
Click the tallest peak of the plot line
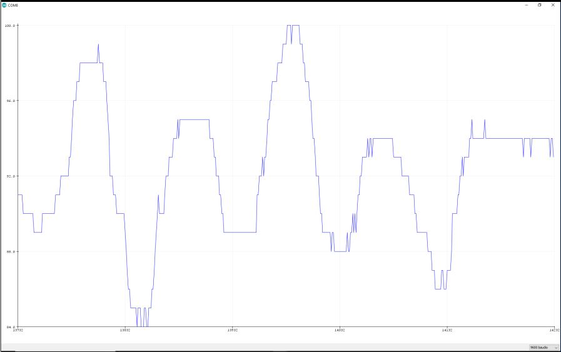coord(293,26)
